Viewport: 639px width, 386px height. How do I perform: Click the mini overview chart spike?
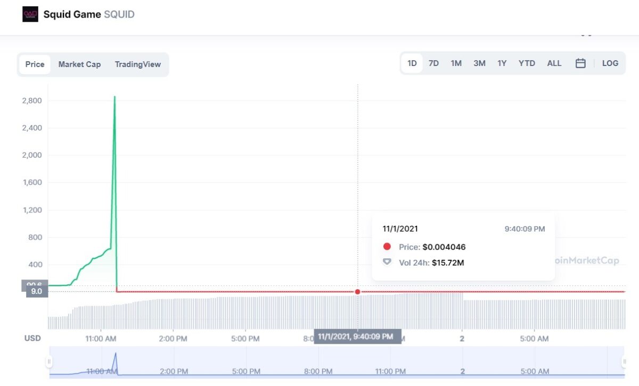(115, 363)
